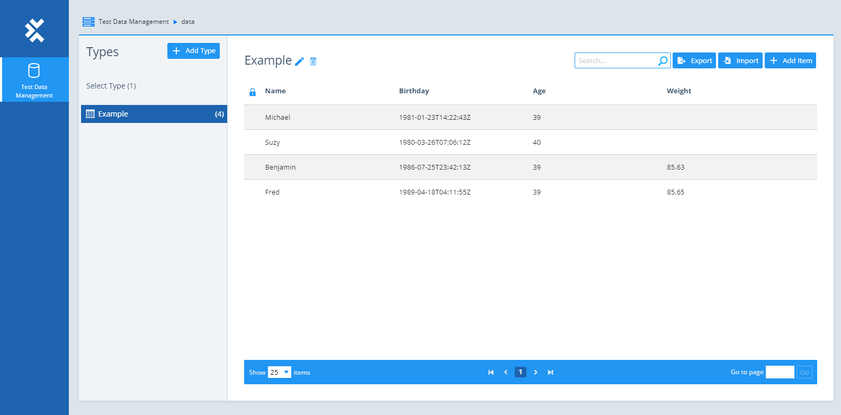
Task: Click the trash icon to delete Example
Action: 313,61
